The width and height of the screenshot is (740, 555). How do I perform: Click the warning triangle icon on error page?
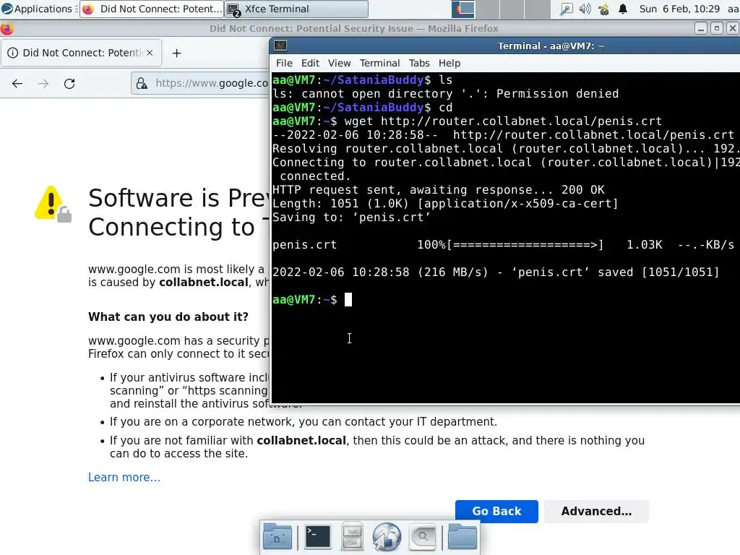[53, 204]
